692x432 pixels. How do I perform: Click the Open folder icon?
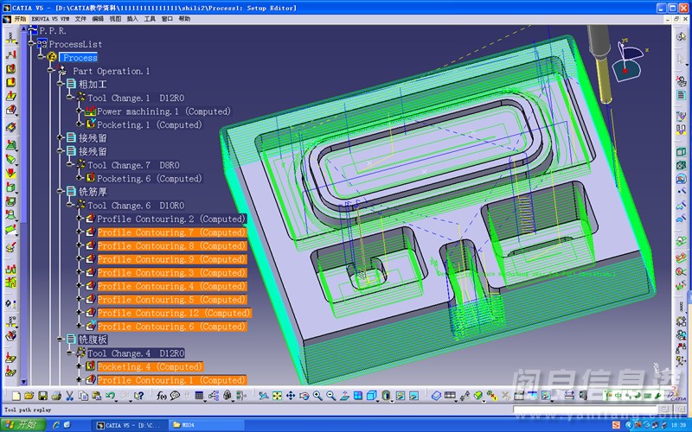point(29,396)
